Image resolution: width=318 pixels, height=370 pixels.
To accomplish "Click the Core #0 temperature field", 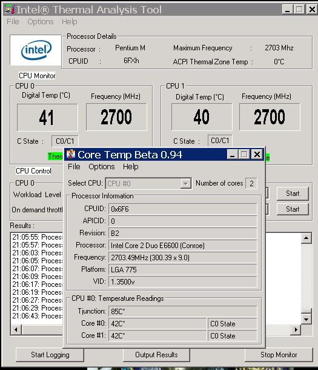I will (x=157, y=323).
